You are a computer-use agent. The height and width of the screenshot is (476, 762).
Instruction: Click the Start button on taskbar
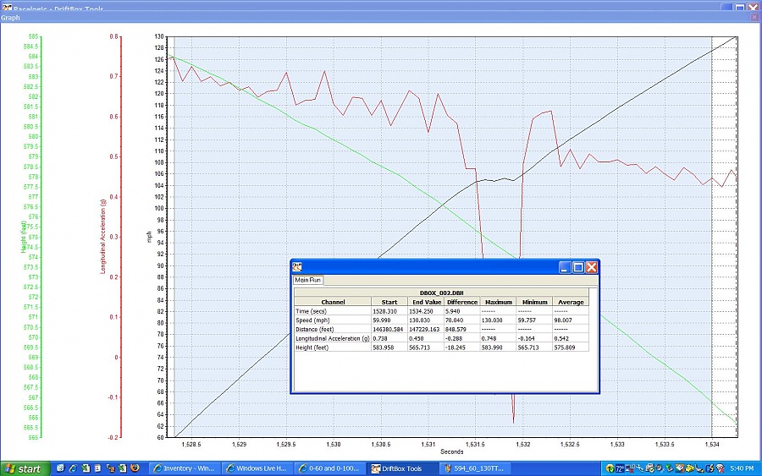(x=23, y=468)
